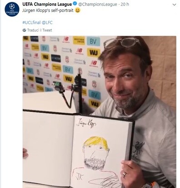Click the blue verified badge icon
Screen dimensions: 180x188
point(75,4)
